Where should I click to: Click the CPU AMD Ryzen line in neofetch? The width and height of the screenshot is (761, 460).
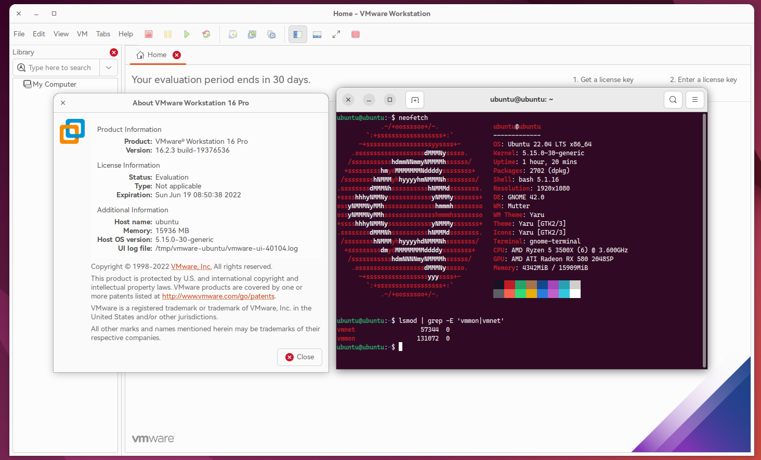tap(560, 250)
